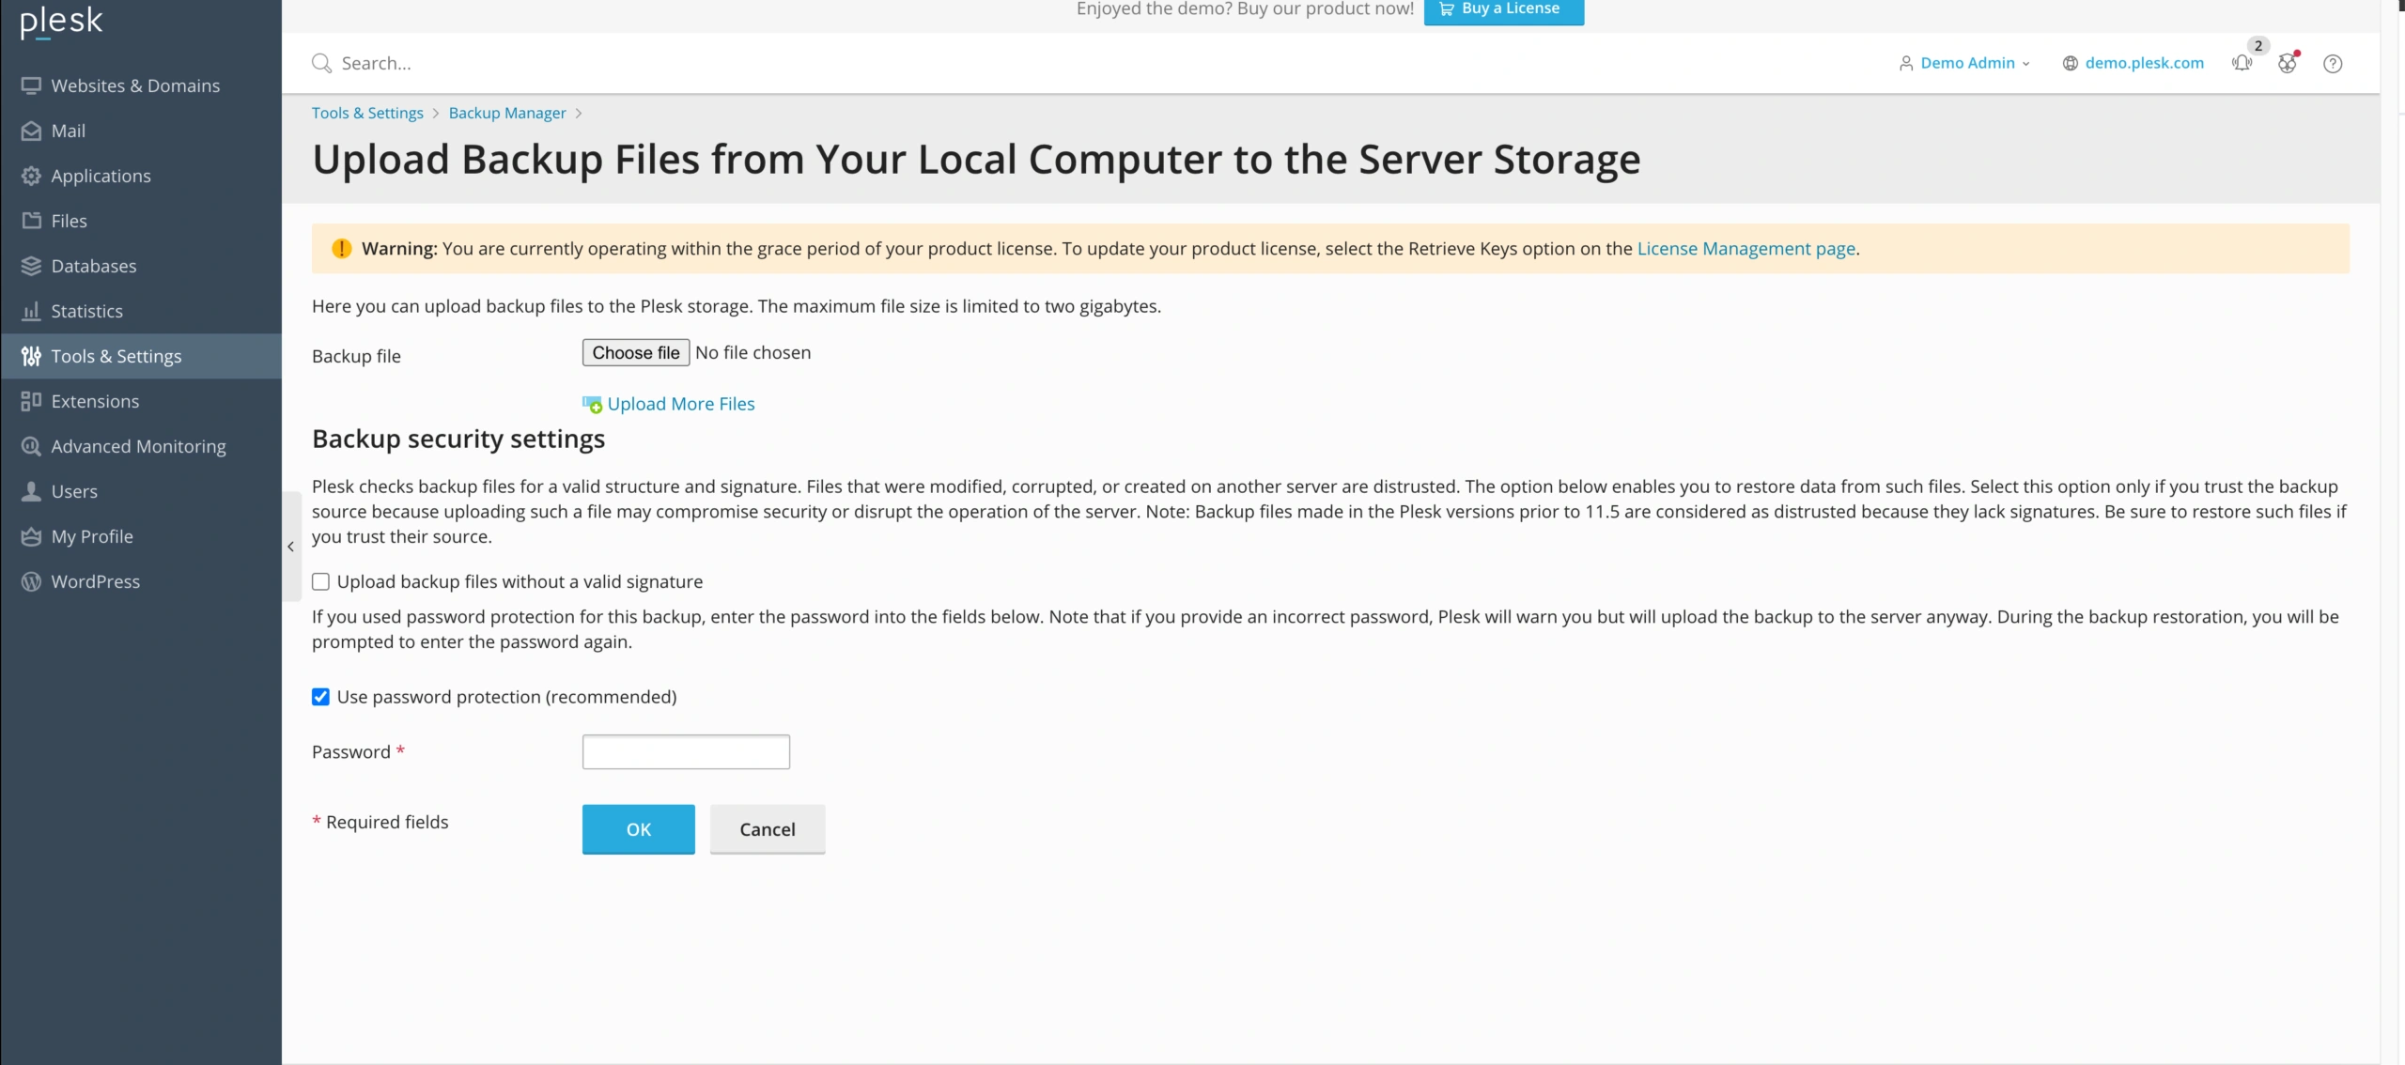
Task: Uncheck Use password protection checkbox
Action: pyautogui.click(x=320, y=697)
